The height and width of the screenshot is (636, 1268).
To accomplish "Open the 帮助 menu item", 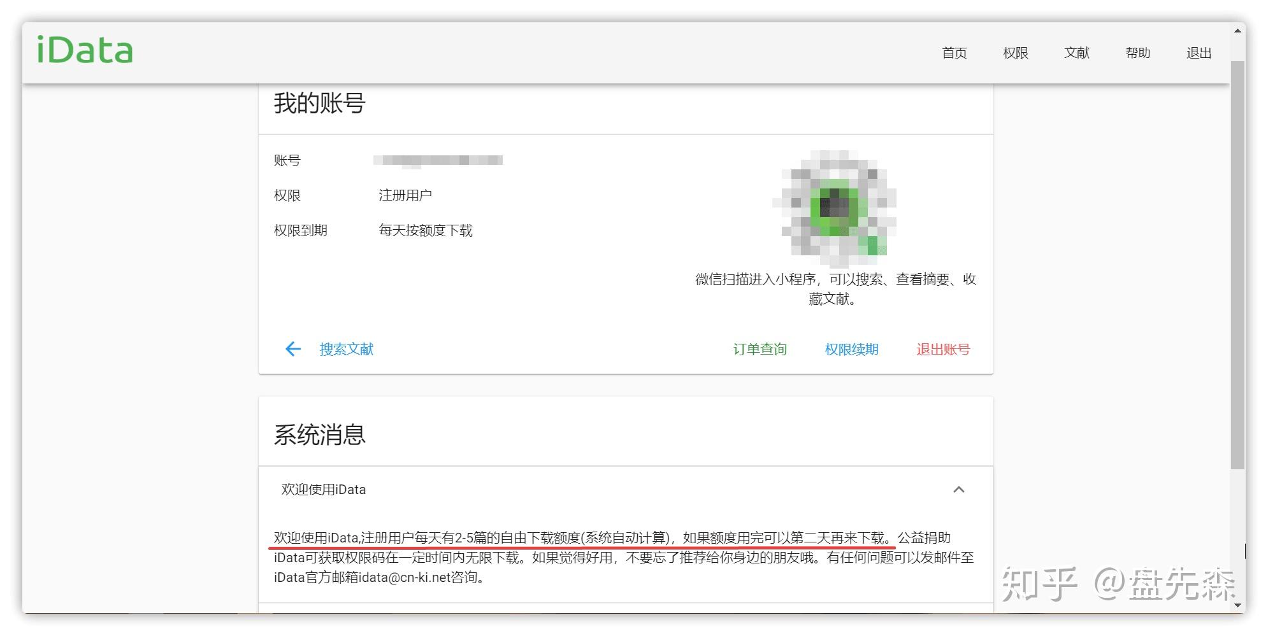I will [1137, 53].
